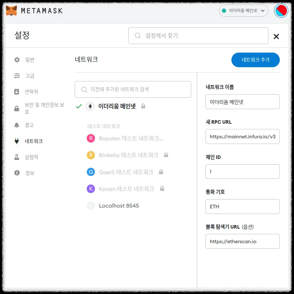Screen dimensions: 294x294
Task: Select Ropsten 테스트 네트워크 entry
Action: [x=131, y=138]
